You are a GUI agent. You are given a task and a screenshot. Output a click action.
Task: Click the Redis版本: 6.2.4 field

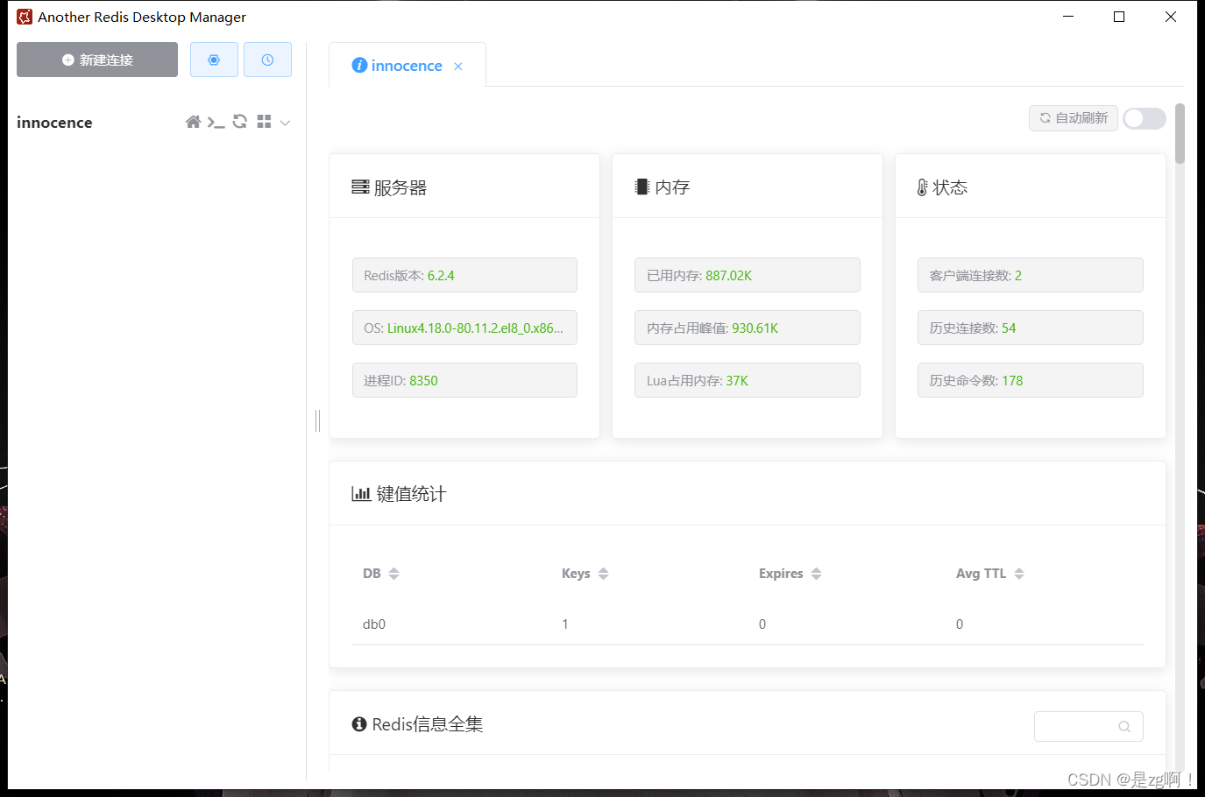click(464, 275)
